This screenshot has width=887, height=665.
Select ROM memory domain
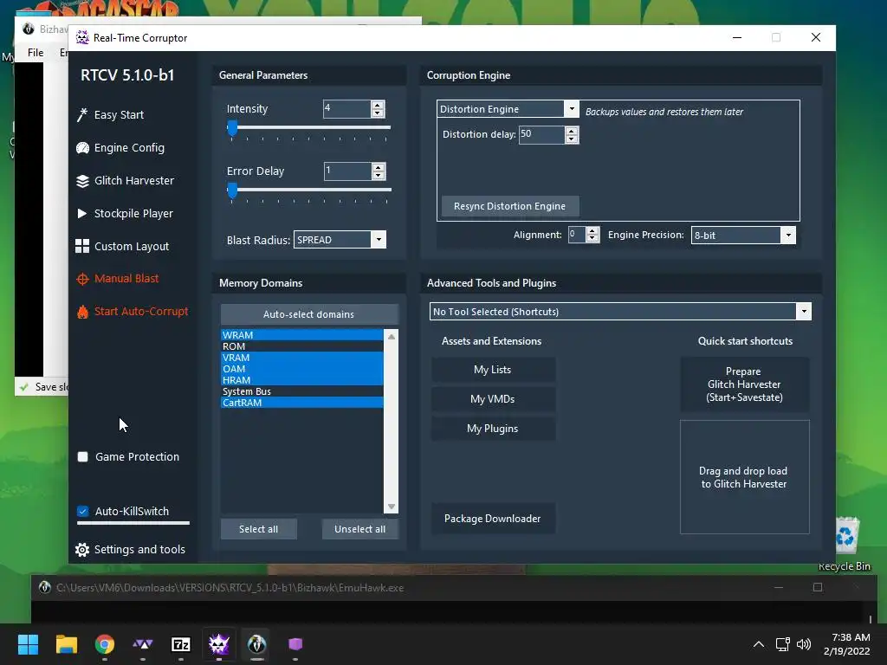[x=302, y=346]
